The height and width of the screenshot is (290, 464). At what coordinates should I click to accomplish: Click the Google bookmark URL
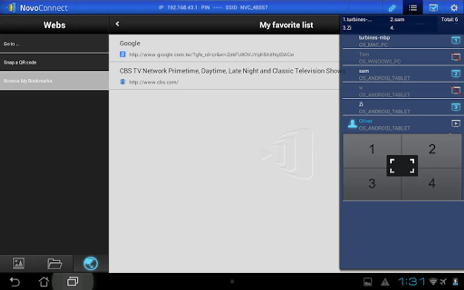[211, 54]
